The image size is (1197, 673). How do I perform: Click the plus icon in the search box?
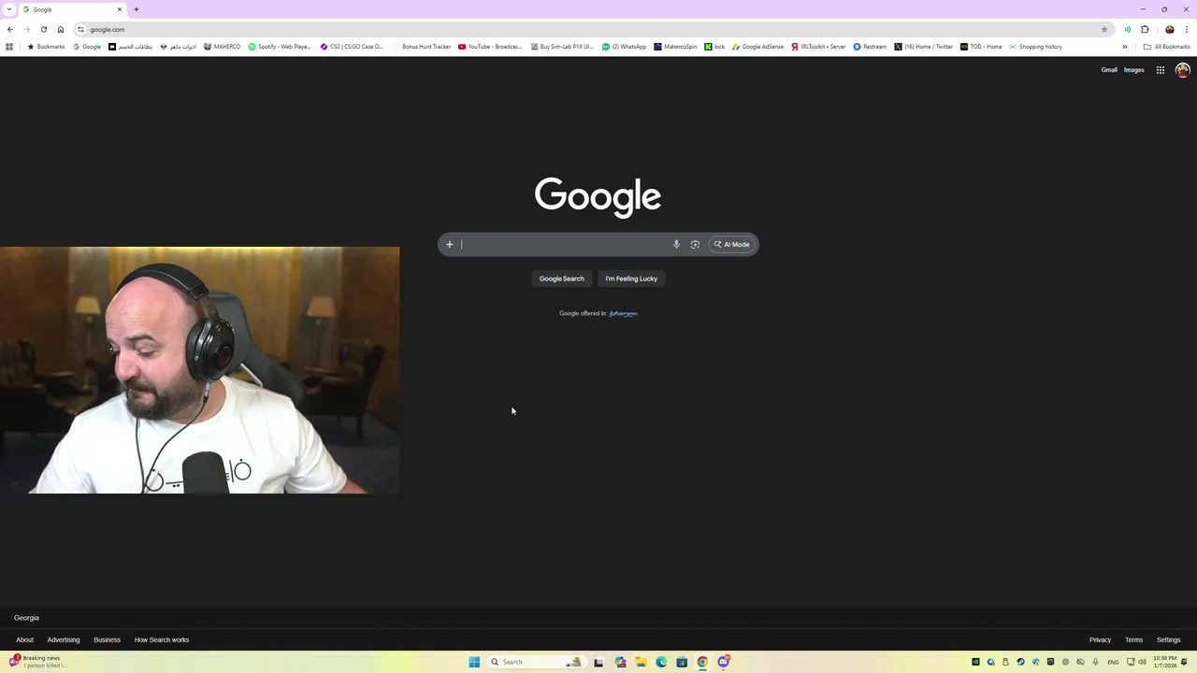[x=449, y=245]
